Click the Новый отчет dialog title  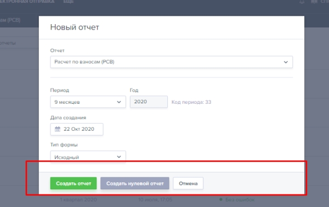click(75, 27)
